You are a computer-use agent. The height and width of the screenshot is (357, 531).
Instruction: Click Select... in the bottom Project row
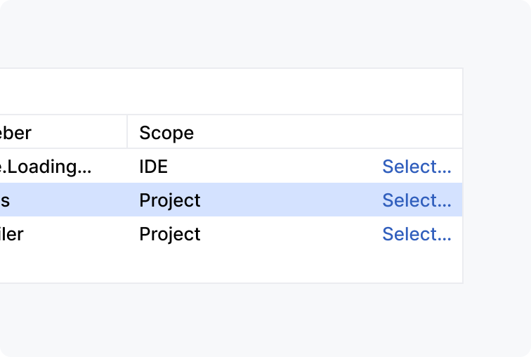[417, 234]
